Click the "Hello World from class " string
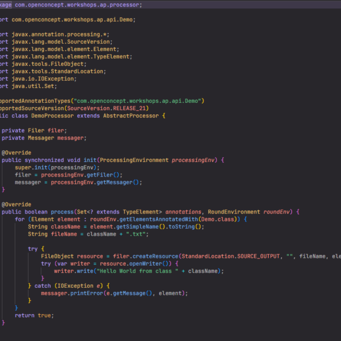Viewport: 341px width, 341px height. tap(138, 271)
